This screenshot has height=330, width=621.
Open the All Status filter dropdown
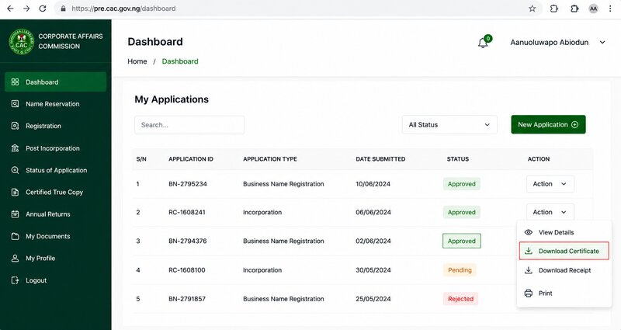(x=449, y=125)
